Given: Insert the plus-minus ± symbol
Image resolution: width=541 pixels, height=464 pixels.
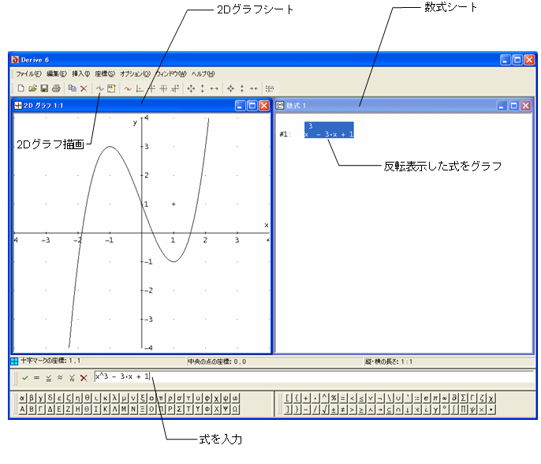Looking at the screenshot, I should [334, 410].
